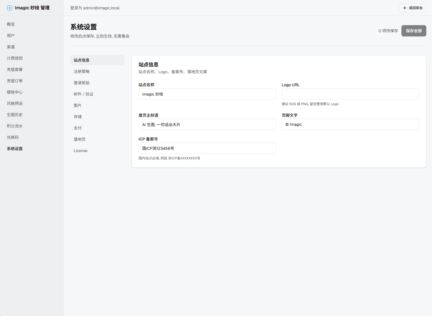432x316 pixels.
Task: Focus the 首页主标语 input field
Action: 207,124
